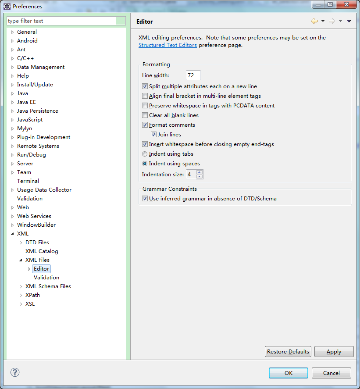
Task: Select the Mylyn preference category
Action: coord(24,128)
